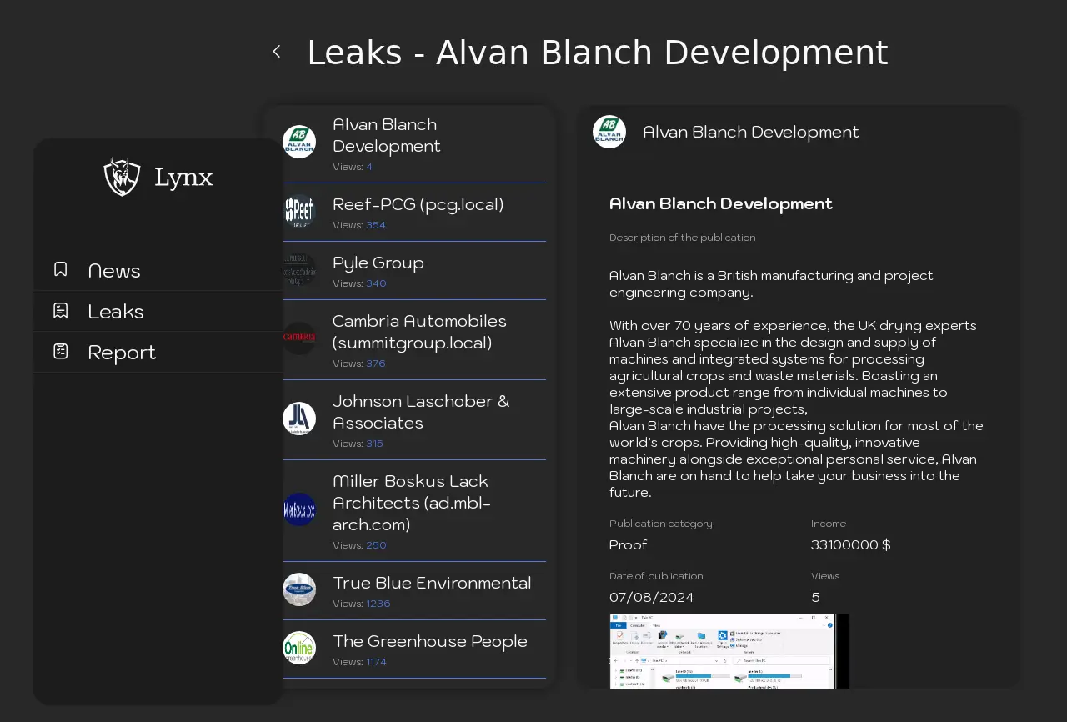Click the True Blue Environmental logo

(x=299, y=589)
